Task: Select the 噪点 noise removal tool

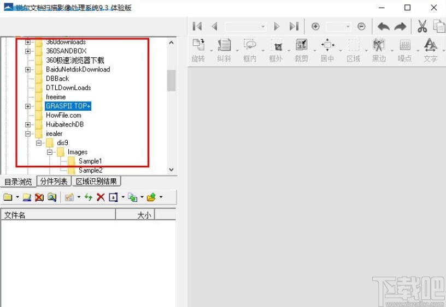Action: tap(405, 51)
